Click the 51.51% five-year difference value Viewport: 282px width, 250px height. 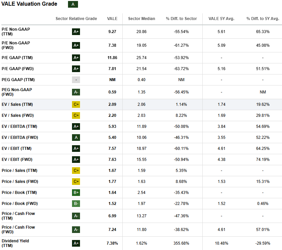263,69
